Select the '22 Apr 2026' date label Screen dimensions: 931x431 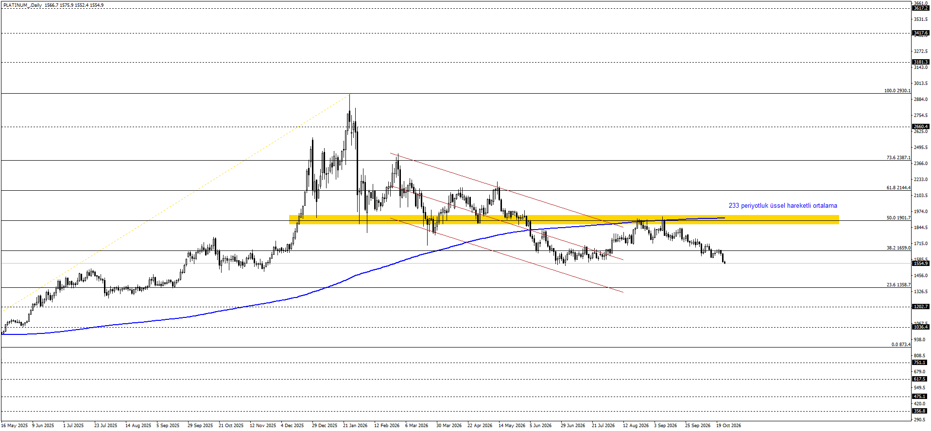click(x=480, y=426)
